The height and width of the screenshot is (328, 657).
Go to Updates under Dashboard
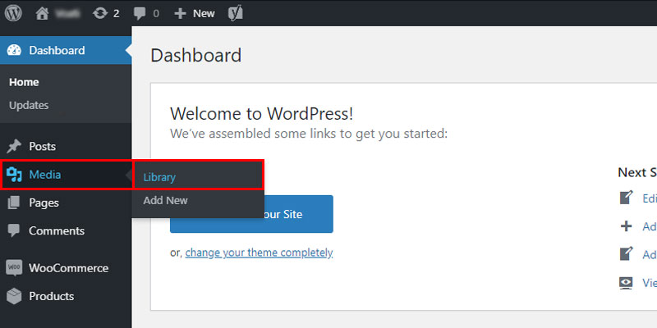pyautogui.click(x=29, y=106)
